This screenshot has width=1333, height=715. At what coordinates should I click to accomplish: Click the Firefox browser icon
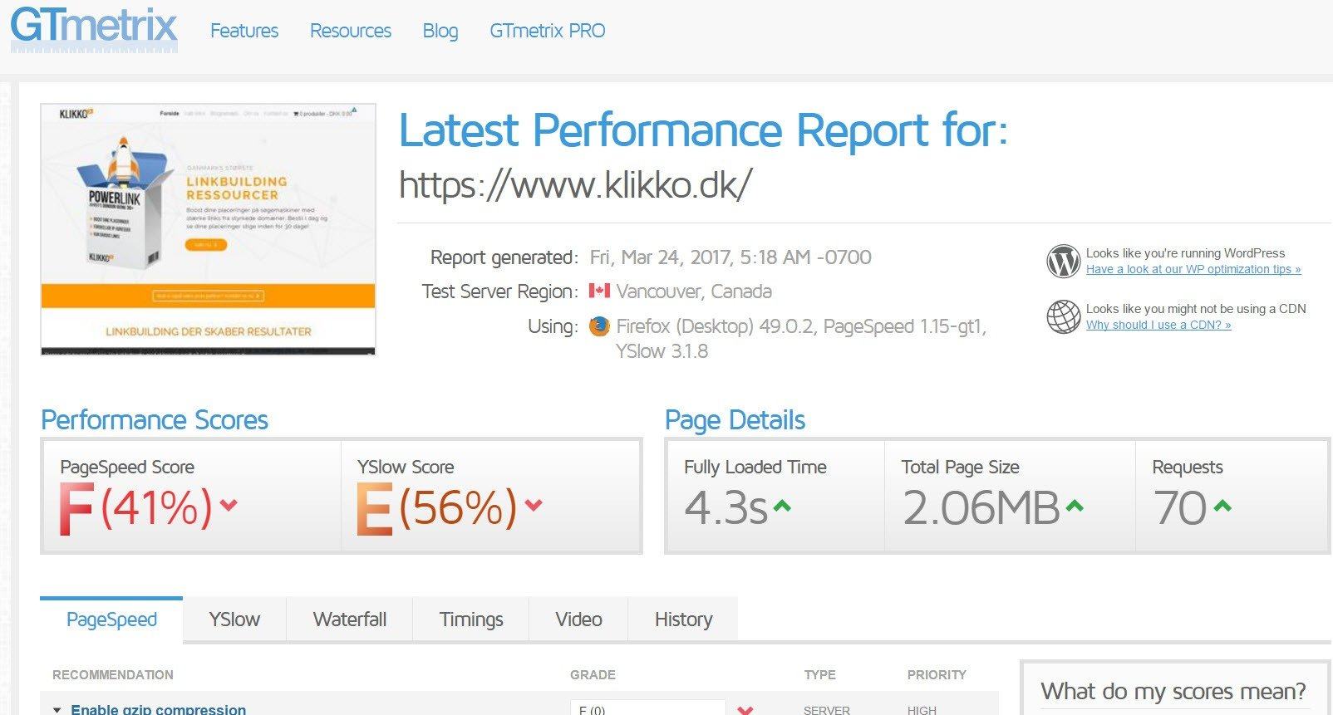point(599,326)
